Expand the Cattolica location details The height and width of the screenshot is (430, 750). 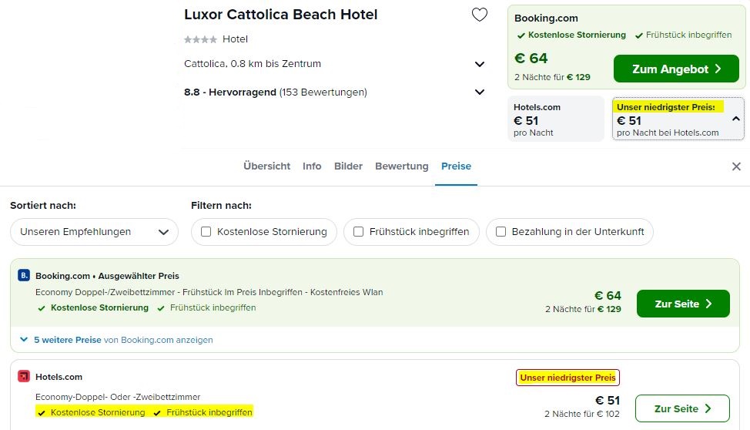tap(479, 64)
